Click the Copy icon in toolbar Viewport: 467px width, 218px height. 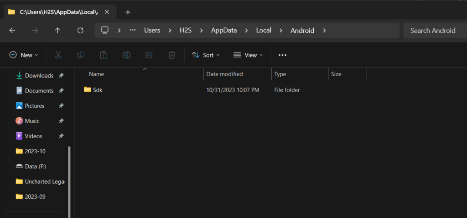tap(81, 55)
